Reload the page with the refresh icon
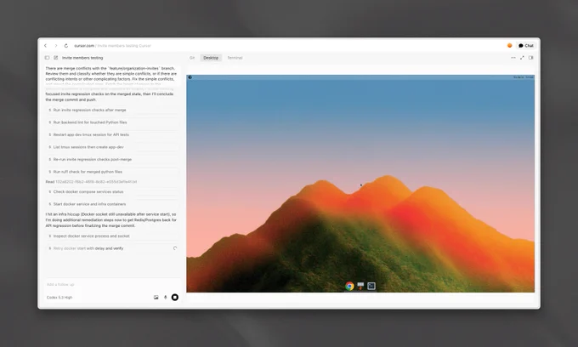Image resolution: width=578 pixels, height=347 pixels. [x=66, y=46]
